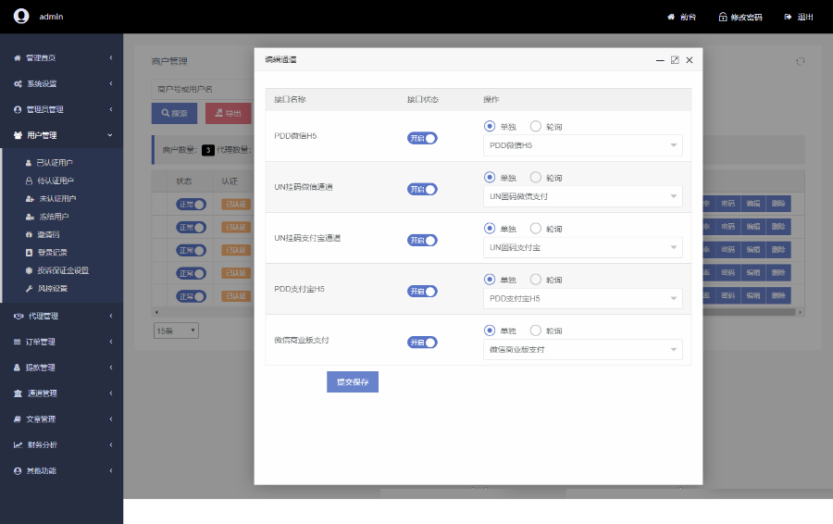Image resolution: width=833 pixels, height=524 pixels.
Task: Toggle the 微信商业版支付 status switch
Action: point(422,343)
